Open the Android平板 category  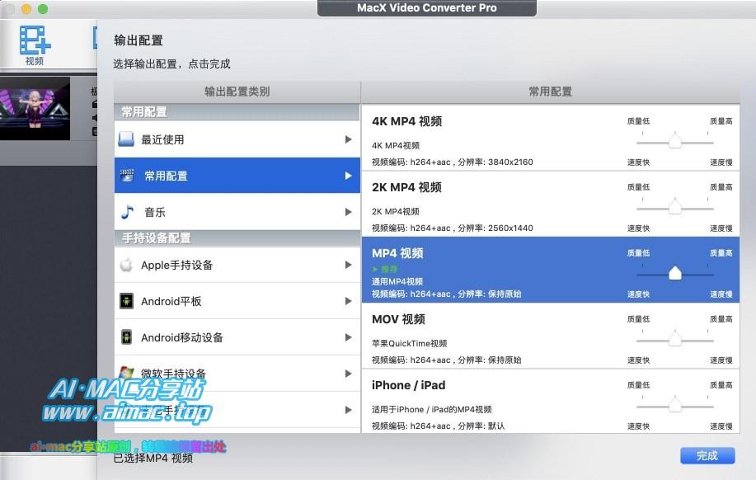click(237, 301)
